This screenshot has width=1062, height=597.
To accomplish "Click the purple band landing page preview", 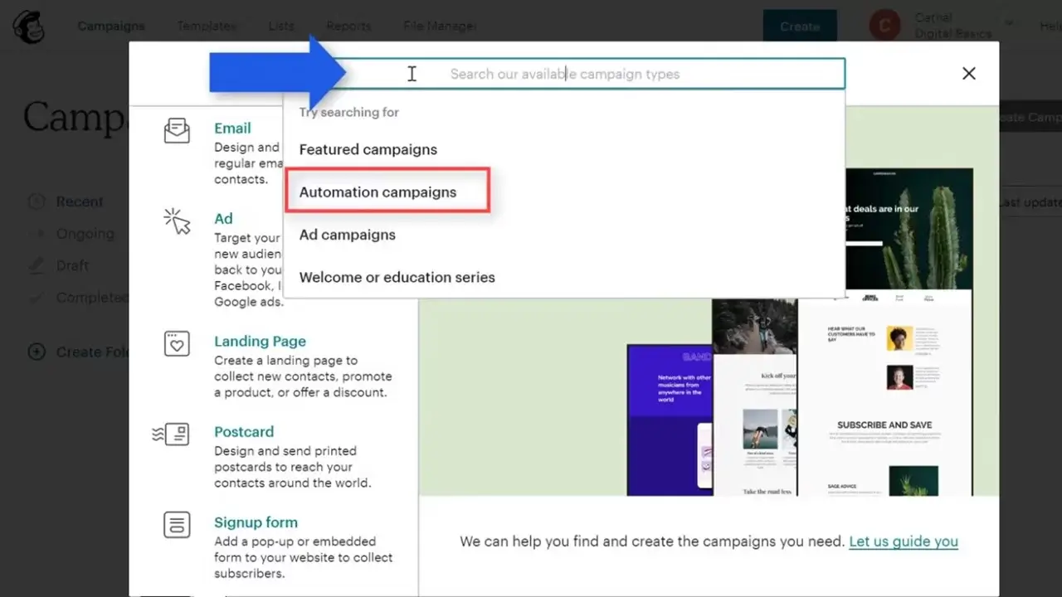I will pos(670,420).
